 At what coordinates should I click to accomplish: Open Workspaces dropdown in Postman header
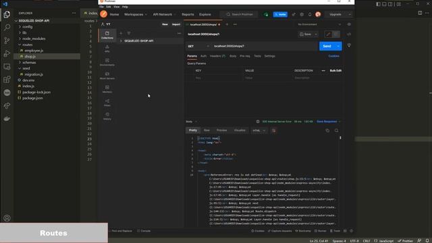[x=135, y=14]
